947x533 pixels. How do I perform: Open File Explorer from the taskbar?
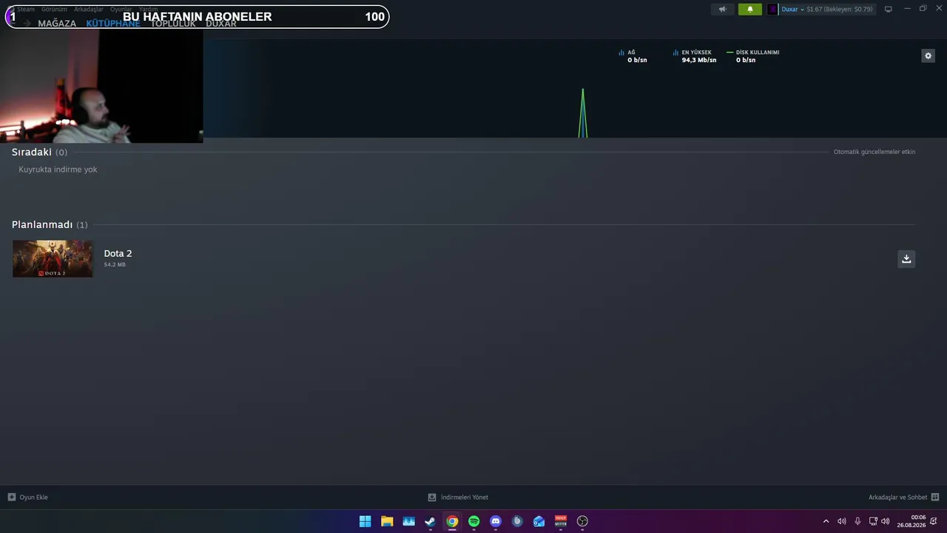click(387, 521)
